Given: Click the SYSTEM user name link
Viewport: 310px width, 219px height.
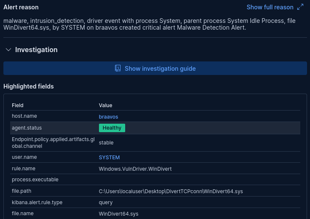Looking at the screenshot, I should [109, 157].
